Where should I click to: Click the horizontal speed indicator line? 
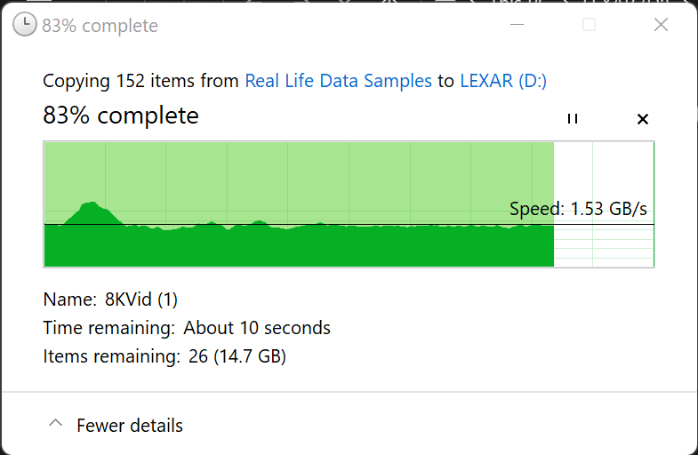click(x=356, y=224)
